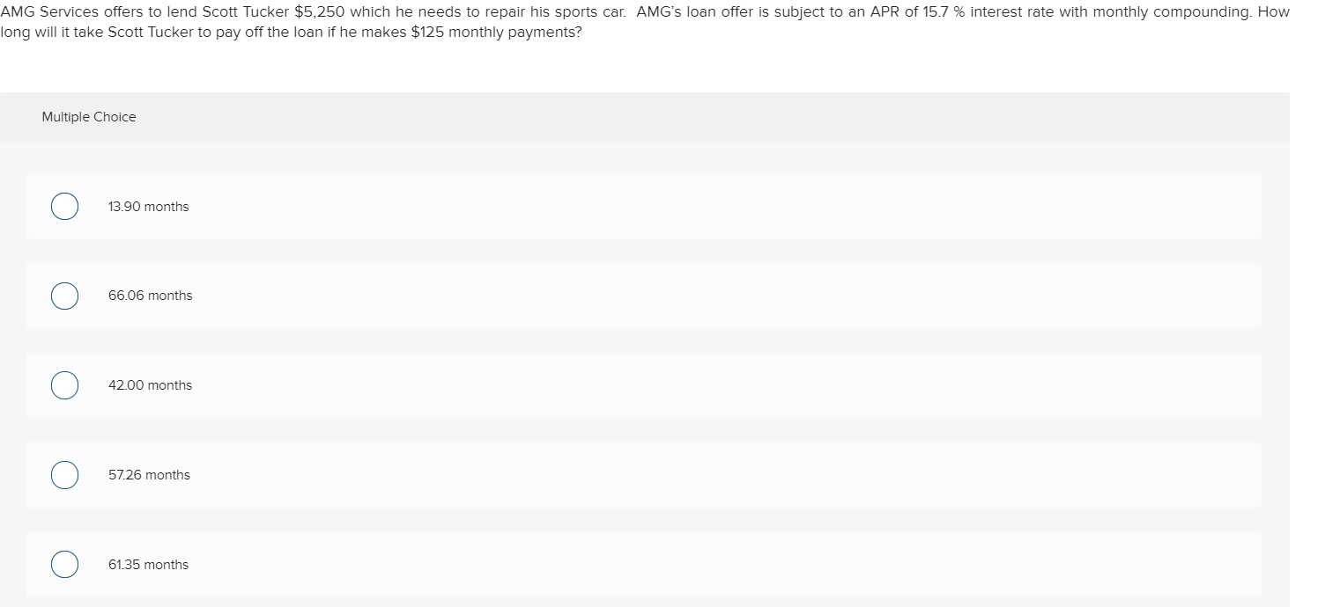Select the radio button for 66.06 months

coord(64,296)
